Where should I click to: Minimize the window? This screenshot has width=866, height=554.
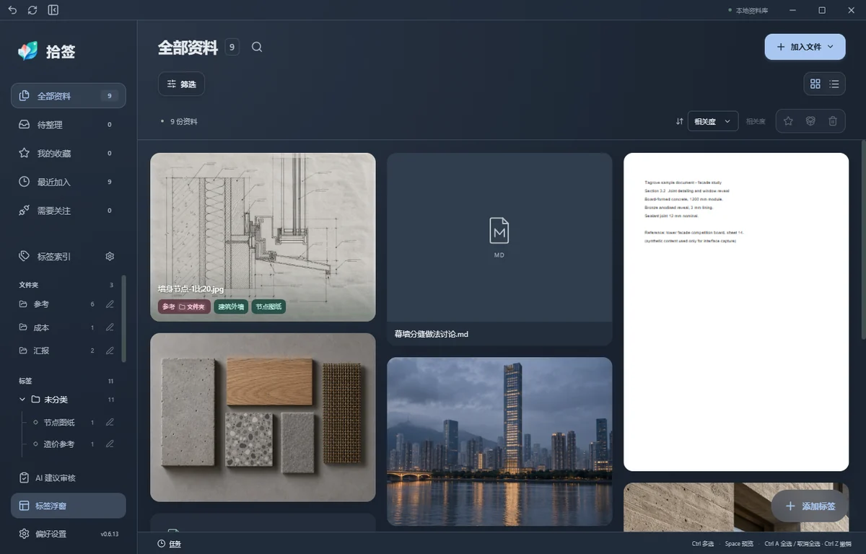tap(793, 10)
